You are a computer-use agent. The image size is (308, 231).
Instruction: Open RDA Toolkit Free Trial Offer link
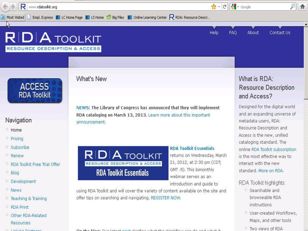tap(35, 164)
